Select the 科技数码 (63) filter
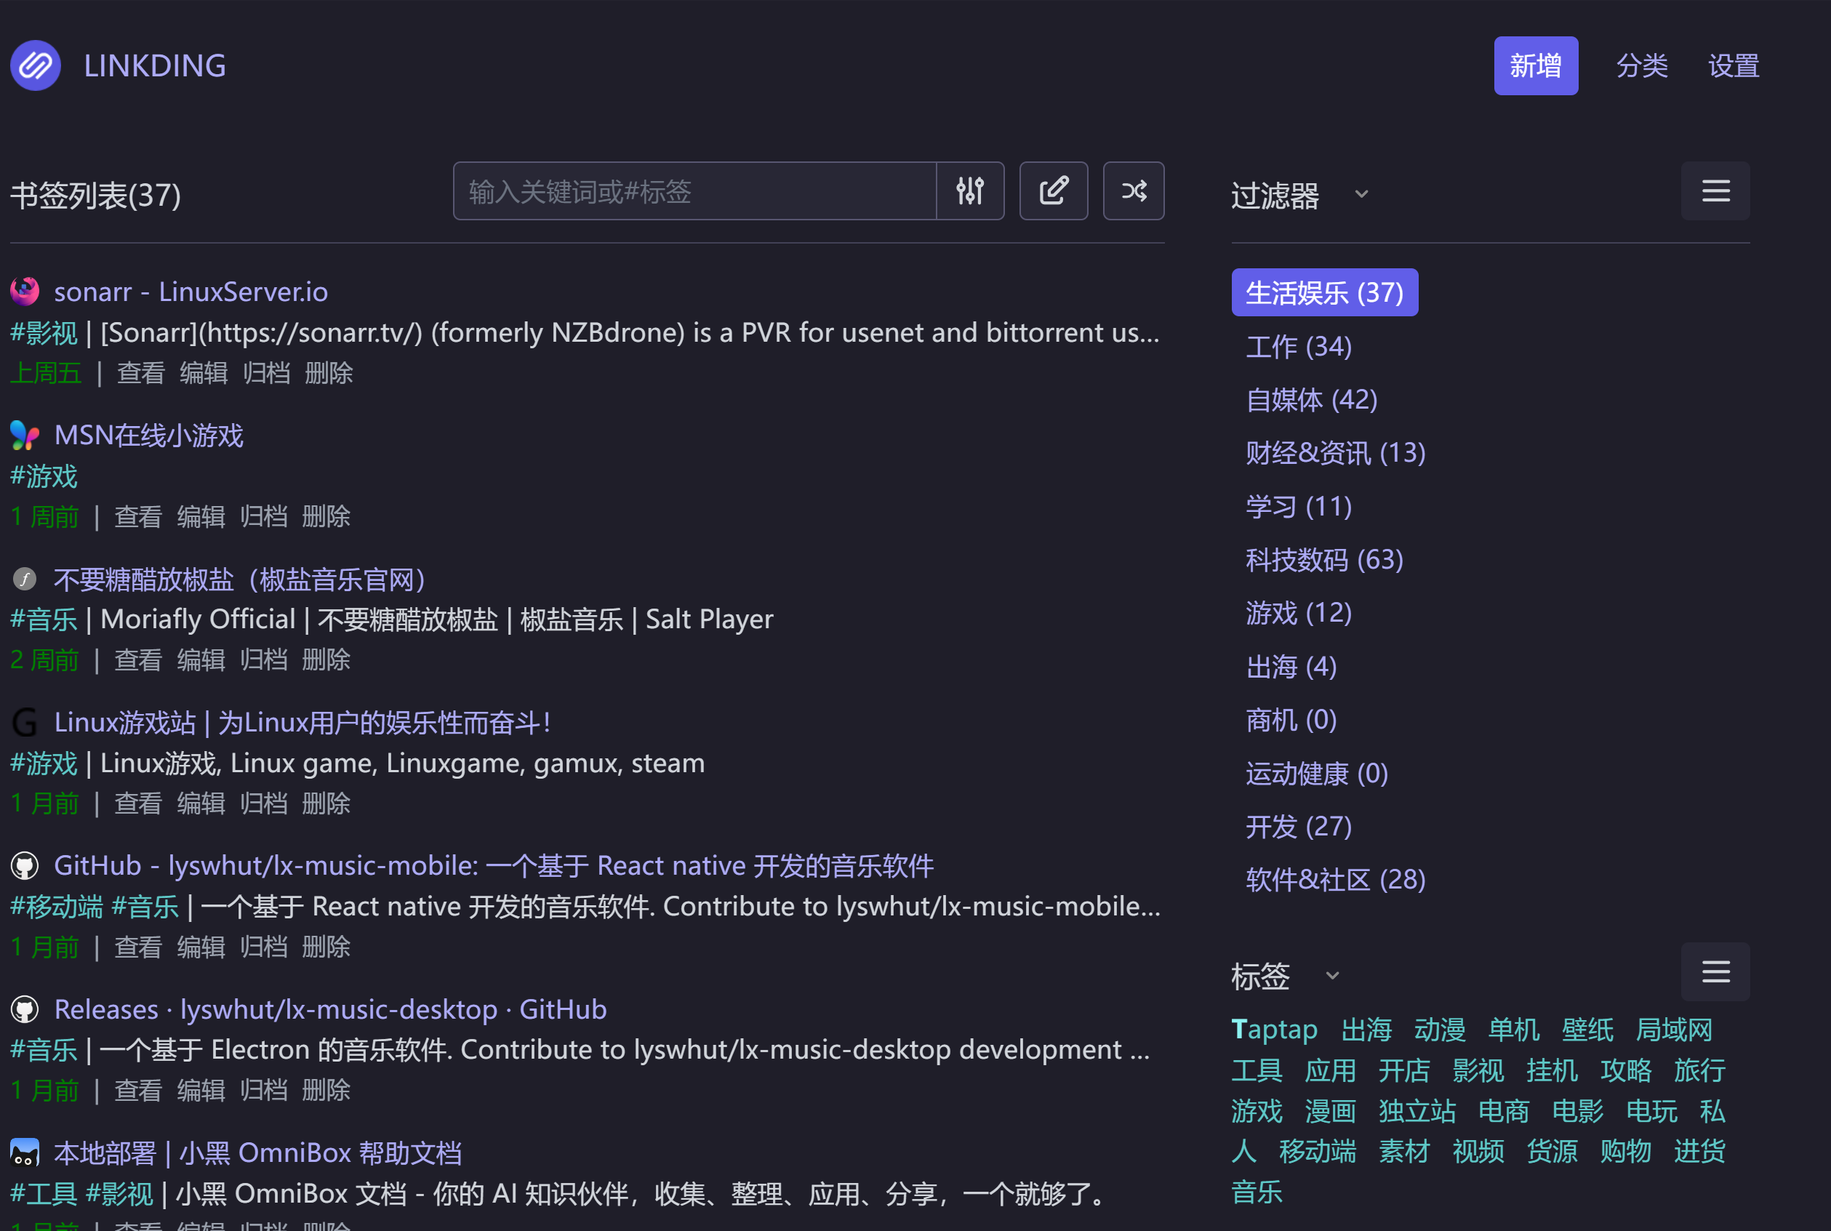 1323,560
